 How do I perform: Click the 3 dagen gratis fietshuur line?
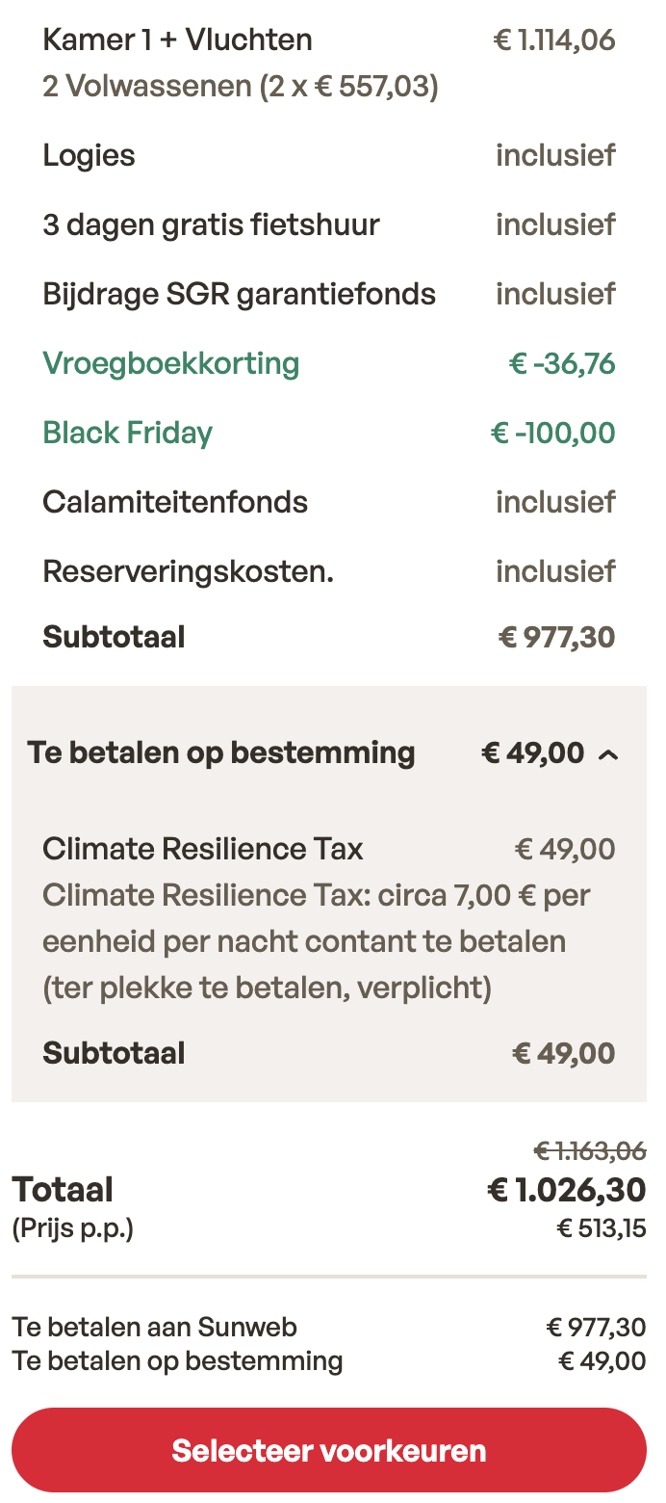[211, 224]
